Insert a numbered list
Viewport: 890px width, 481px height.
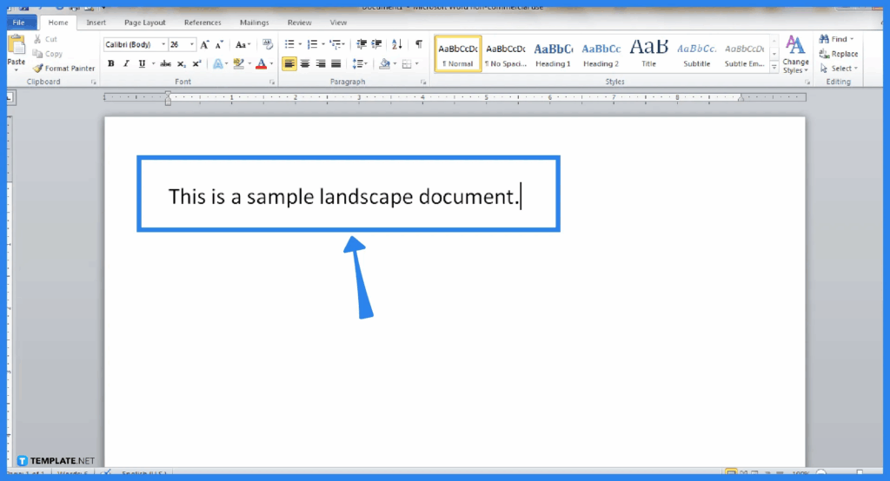point(312,44)
